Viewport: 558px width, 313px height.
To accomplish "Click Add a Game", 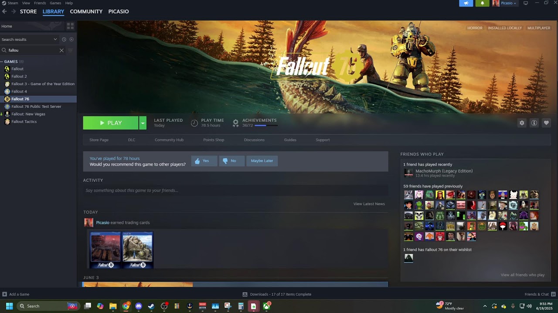I will click(x=16, y=294).
